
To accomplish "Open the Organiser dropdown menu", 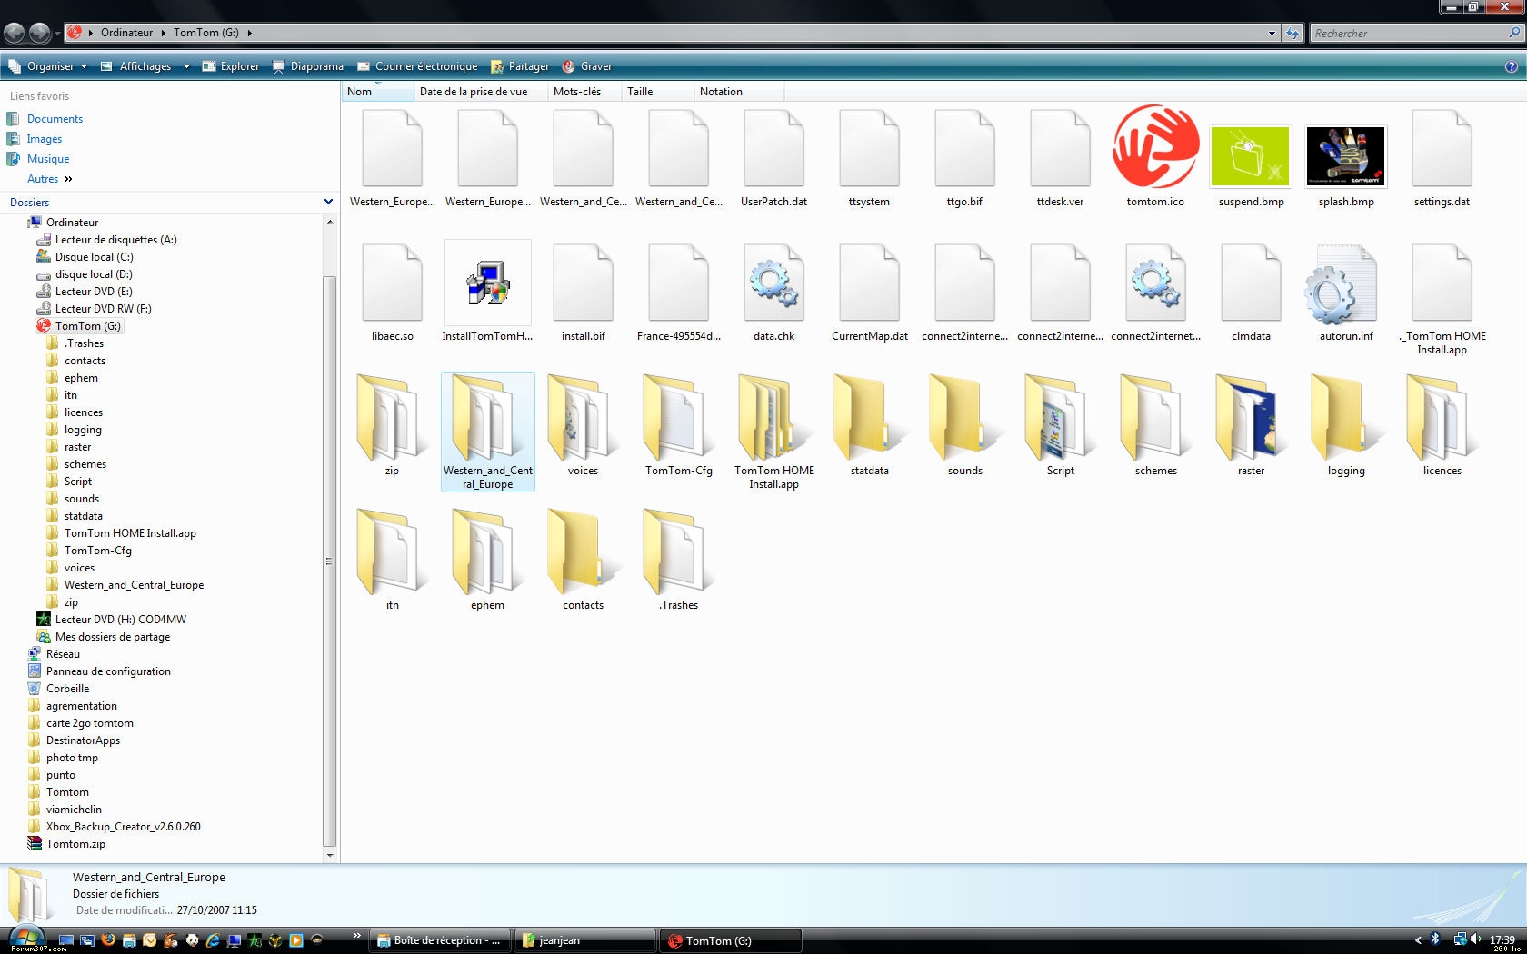I will pos(49,66).
